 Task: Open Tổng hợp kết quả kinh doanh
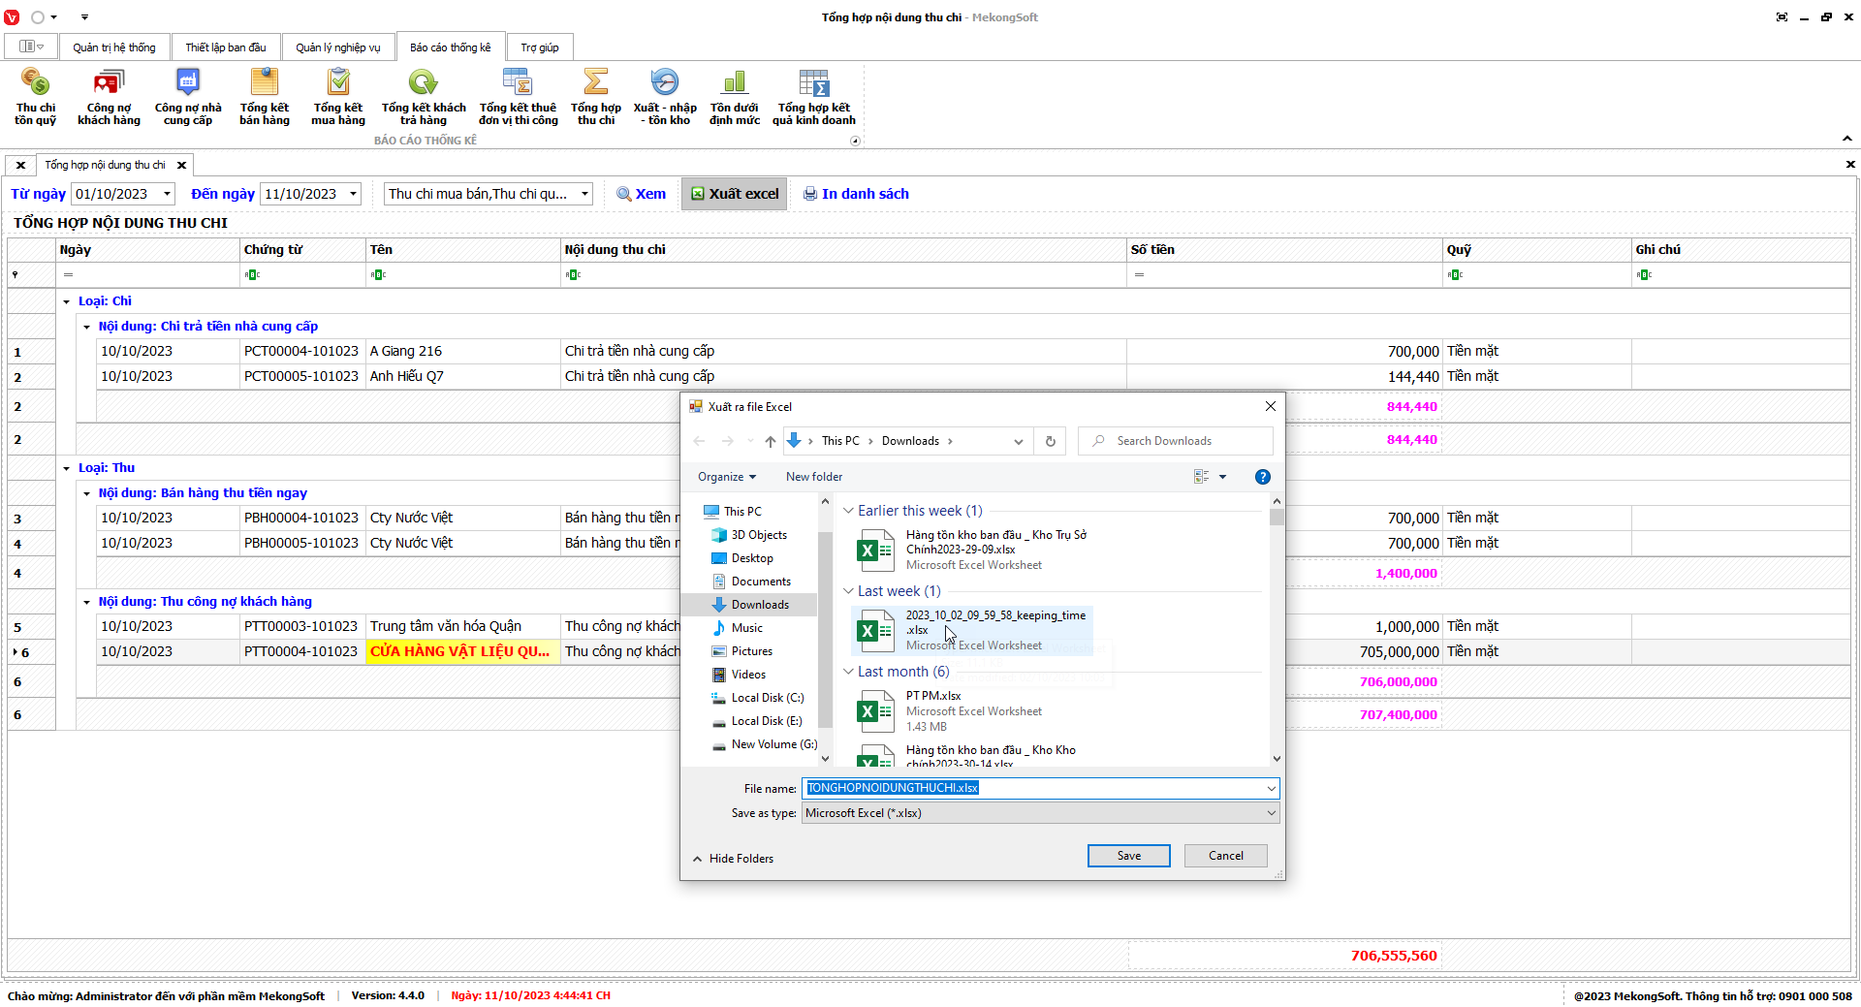pos(813,97)
